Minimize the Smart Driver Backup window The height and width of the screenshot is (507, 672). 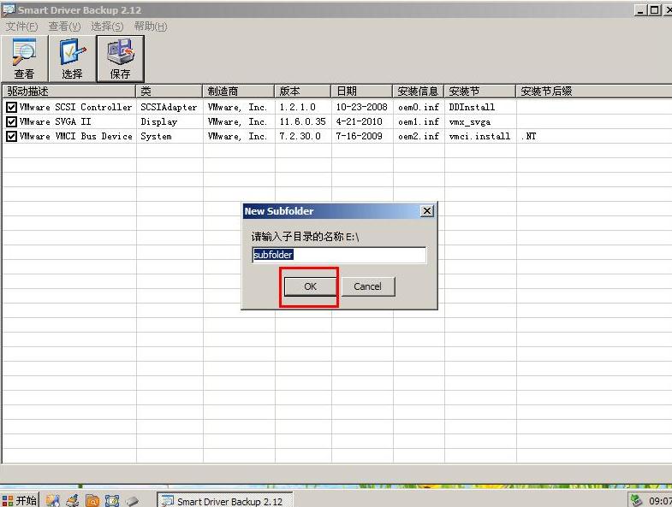(x=640, y=10)
